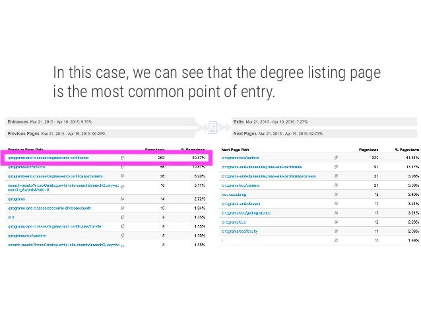The image size is (421, 316).
Task: Click external-link icon next to /programs/bus
Action: point(336,222)
